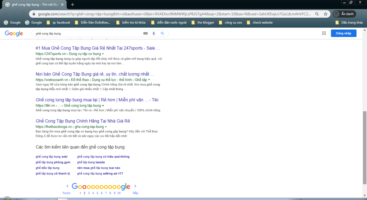Click the 'Đăng nhập' sign-in button
This screenshot has height=200, width=367.
(343, 33)
